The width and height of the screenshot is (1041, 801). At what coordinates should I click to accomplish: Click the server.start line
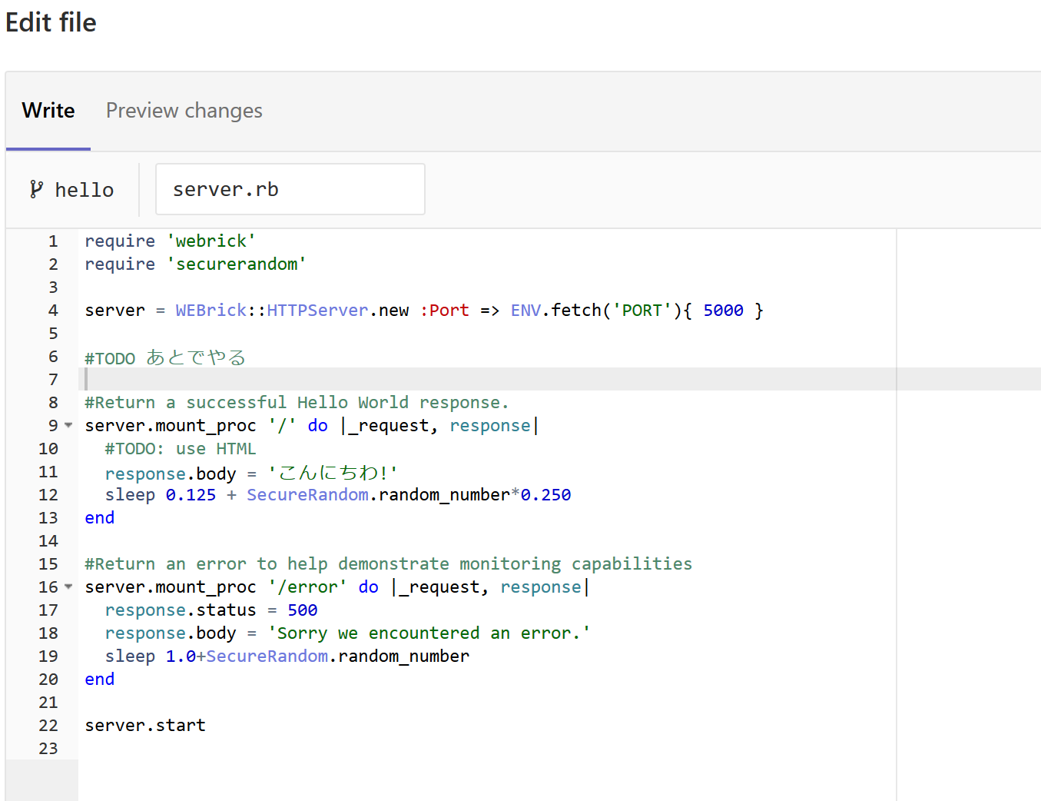coord(145,725)
